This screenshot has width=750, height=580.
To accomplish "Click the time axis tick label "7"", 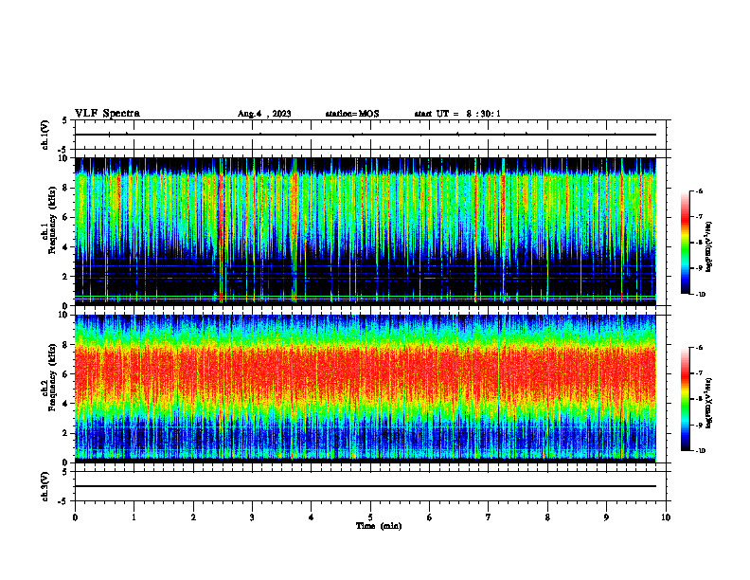I will [x=489, y=517].
